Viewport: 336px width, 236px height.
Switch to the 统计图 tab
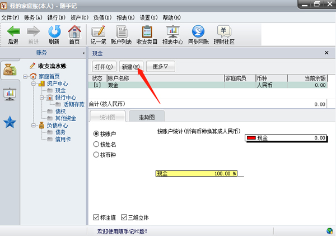108,117
